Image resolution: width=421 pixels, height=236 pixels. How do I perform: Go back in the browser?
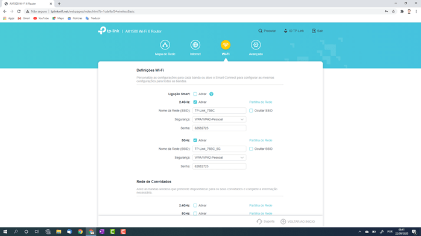[x=5, y=11]
